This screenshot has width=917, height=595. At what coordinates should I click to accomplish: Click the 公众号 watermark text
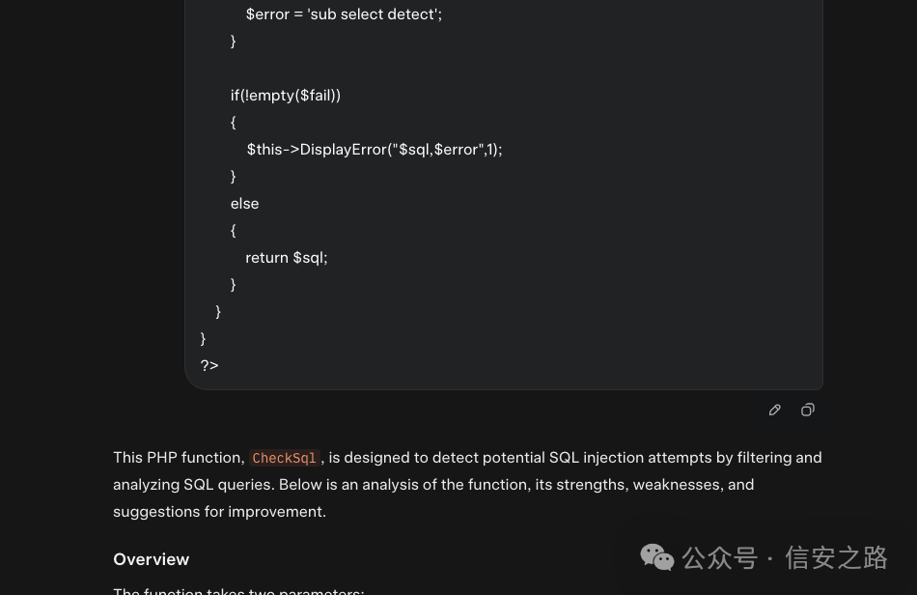[719, 557]
